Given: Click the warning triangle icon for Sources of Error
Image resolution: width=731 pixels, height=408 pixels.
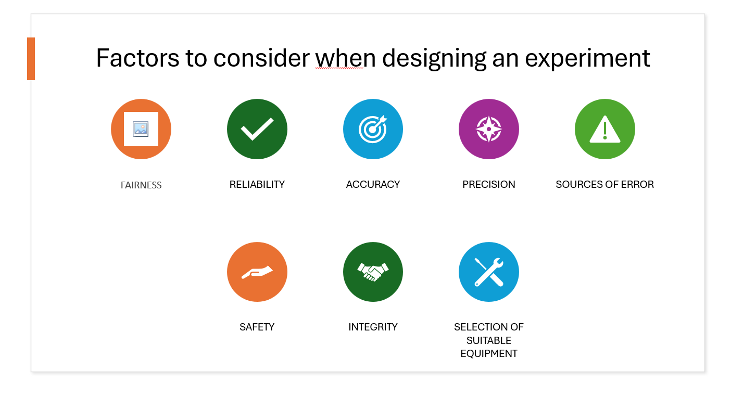Looking at the screenshot, I should pos(605,129).
